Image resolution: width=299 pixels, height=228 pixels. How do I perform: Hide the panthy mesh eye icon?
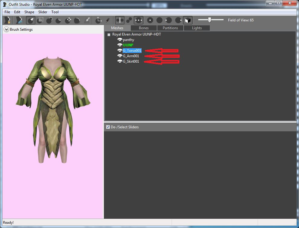pos(120,39)
